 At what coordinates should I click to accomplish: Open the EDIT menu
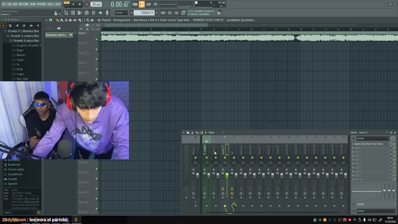click(10, 4)
